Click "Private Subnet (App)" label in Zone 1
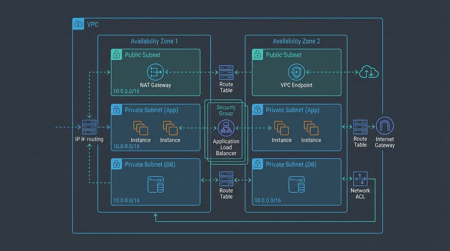 point(151,110)
